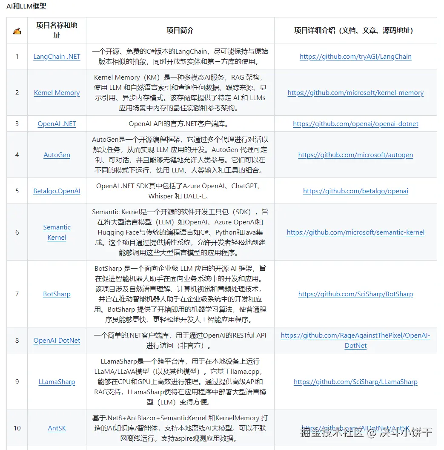Click row number 5 cell
This screenshot has width=444, height=450.
coord(17,191)
